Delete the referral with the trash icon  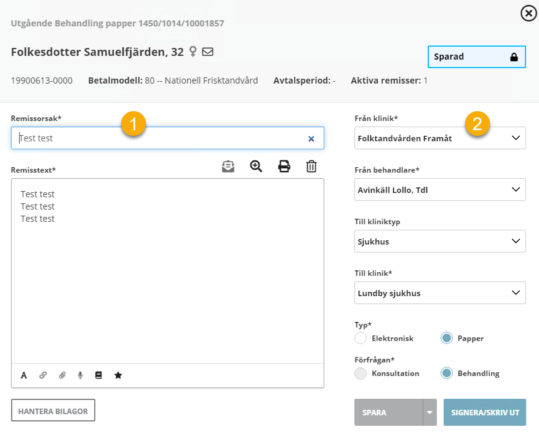(x=311, y=166)
